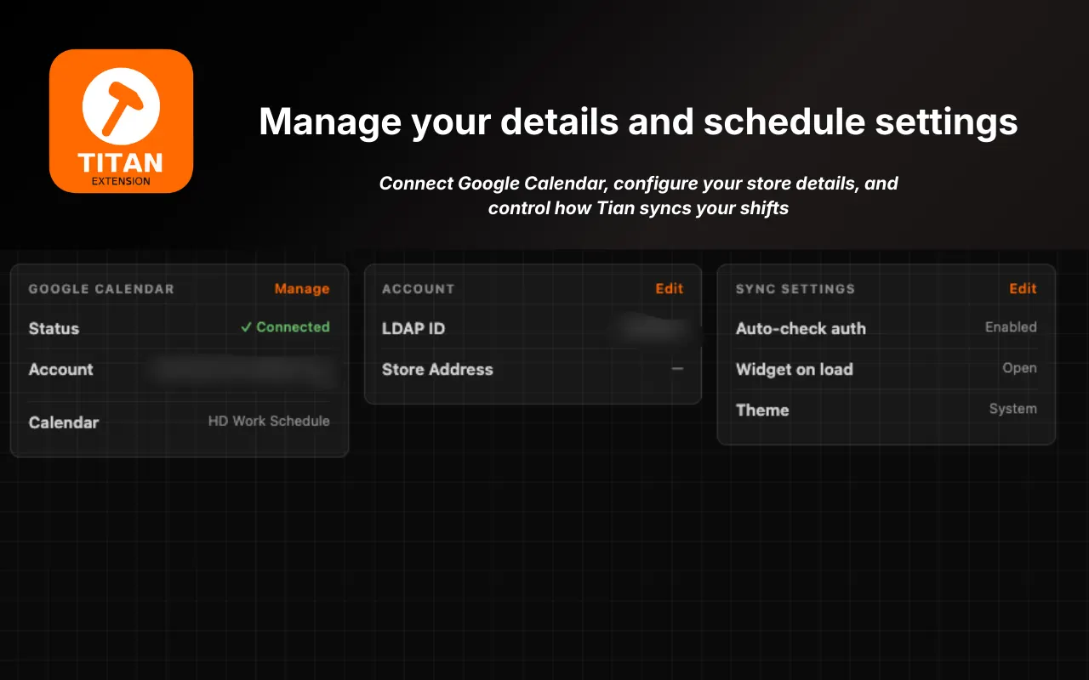
Task: Click the orange hammer inside the app badge
Action: 121,106
